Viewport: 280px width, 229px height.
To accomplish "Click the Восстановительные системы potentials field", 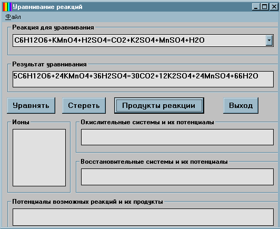I will point(177,177).
